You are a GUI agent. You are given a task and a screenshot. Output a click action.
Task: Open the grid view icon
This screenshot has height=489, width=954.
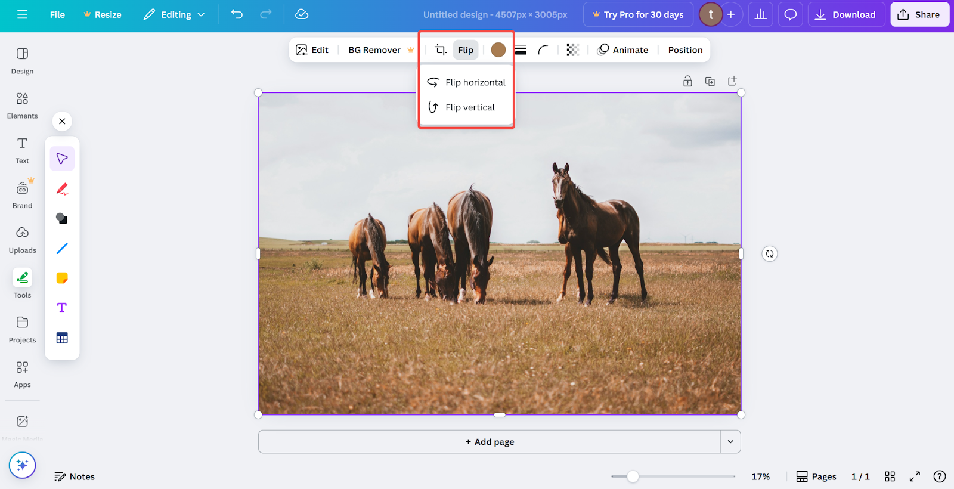pos(890,476)
